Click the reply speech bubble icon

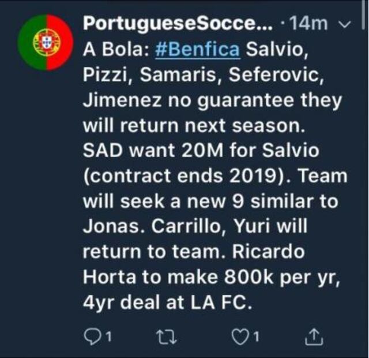point(91,336)
